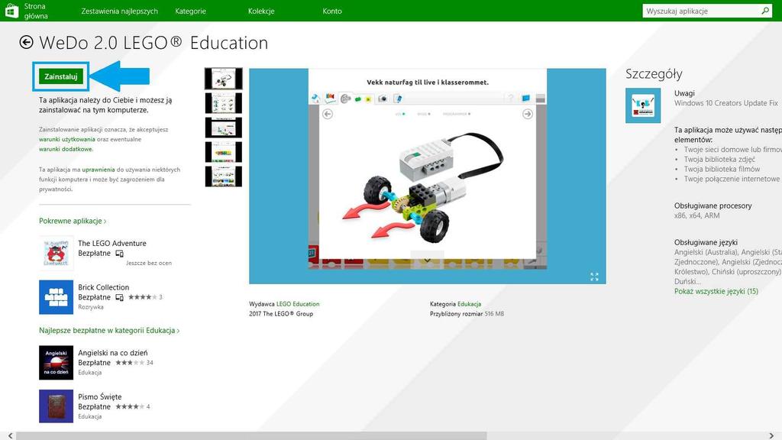
Task: Click the Zainstaluj button
Action: (x=61, y=76)
